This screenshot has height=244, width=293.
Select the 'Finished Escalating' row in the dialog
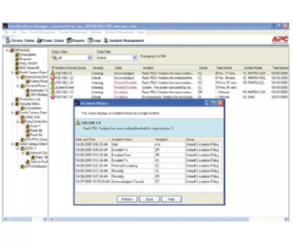coord(148,165)
